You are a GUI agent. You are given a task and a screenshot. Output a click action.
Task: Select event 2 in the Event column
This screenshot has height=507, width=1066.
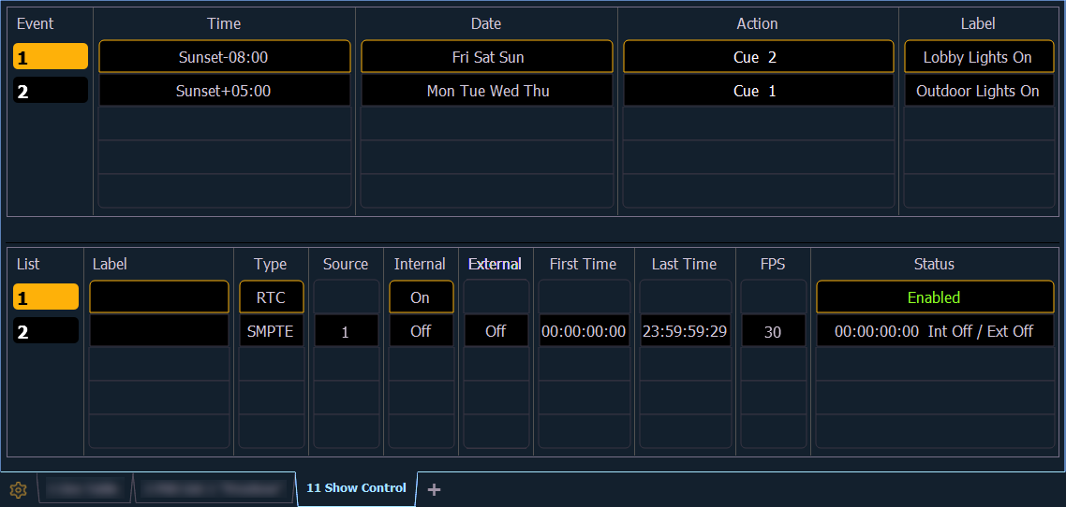[x=51, y=91]
